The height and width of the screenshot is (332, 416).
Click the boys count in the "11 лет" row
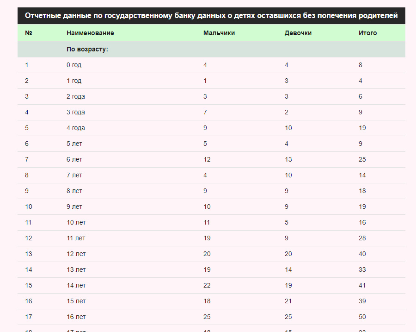(207, 238)
